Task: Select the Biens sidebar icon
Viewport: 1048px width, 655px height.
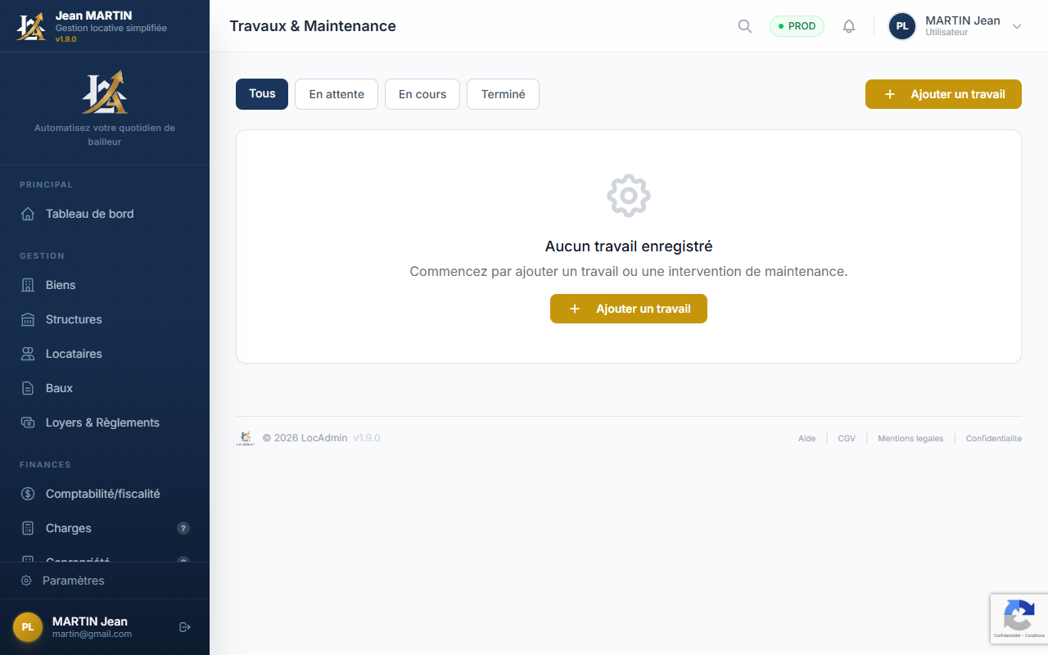Action: [28, 285]
